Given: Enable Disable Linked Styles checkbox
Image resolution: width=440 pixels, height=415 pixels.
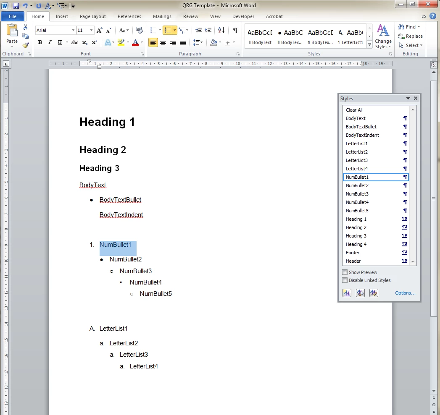Looking at the screenshot, I should [x=345, y=280].
